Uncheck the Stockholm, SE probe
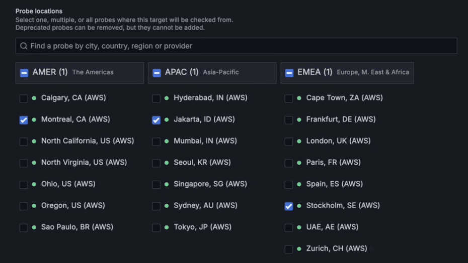This screenshot has height=263, width=468. point(289,206)
